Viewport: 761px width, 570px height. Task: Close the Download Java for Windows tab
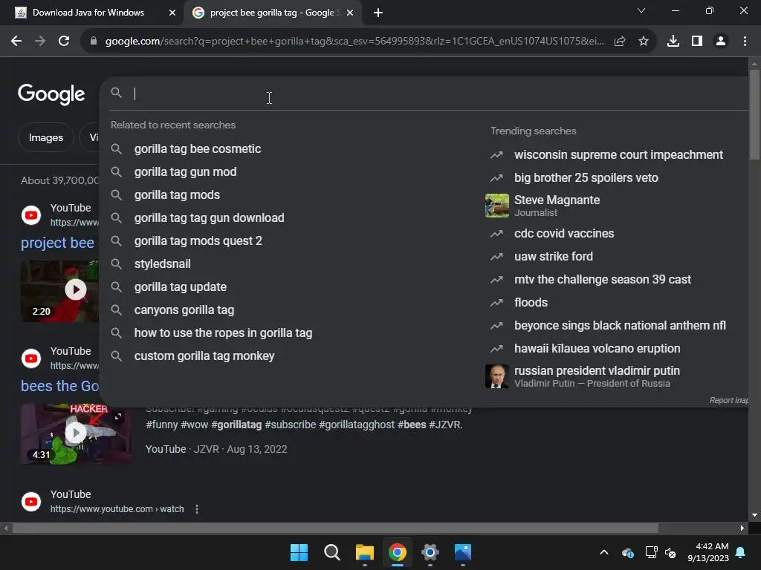click(172, 13)
